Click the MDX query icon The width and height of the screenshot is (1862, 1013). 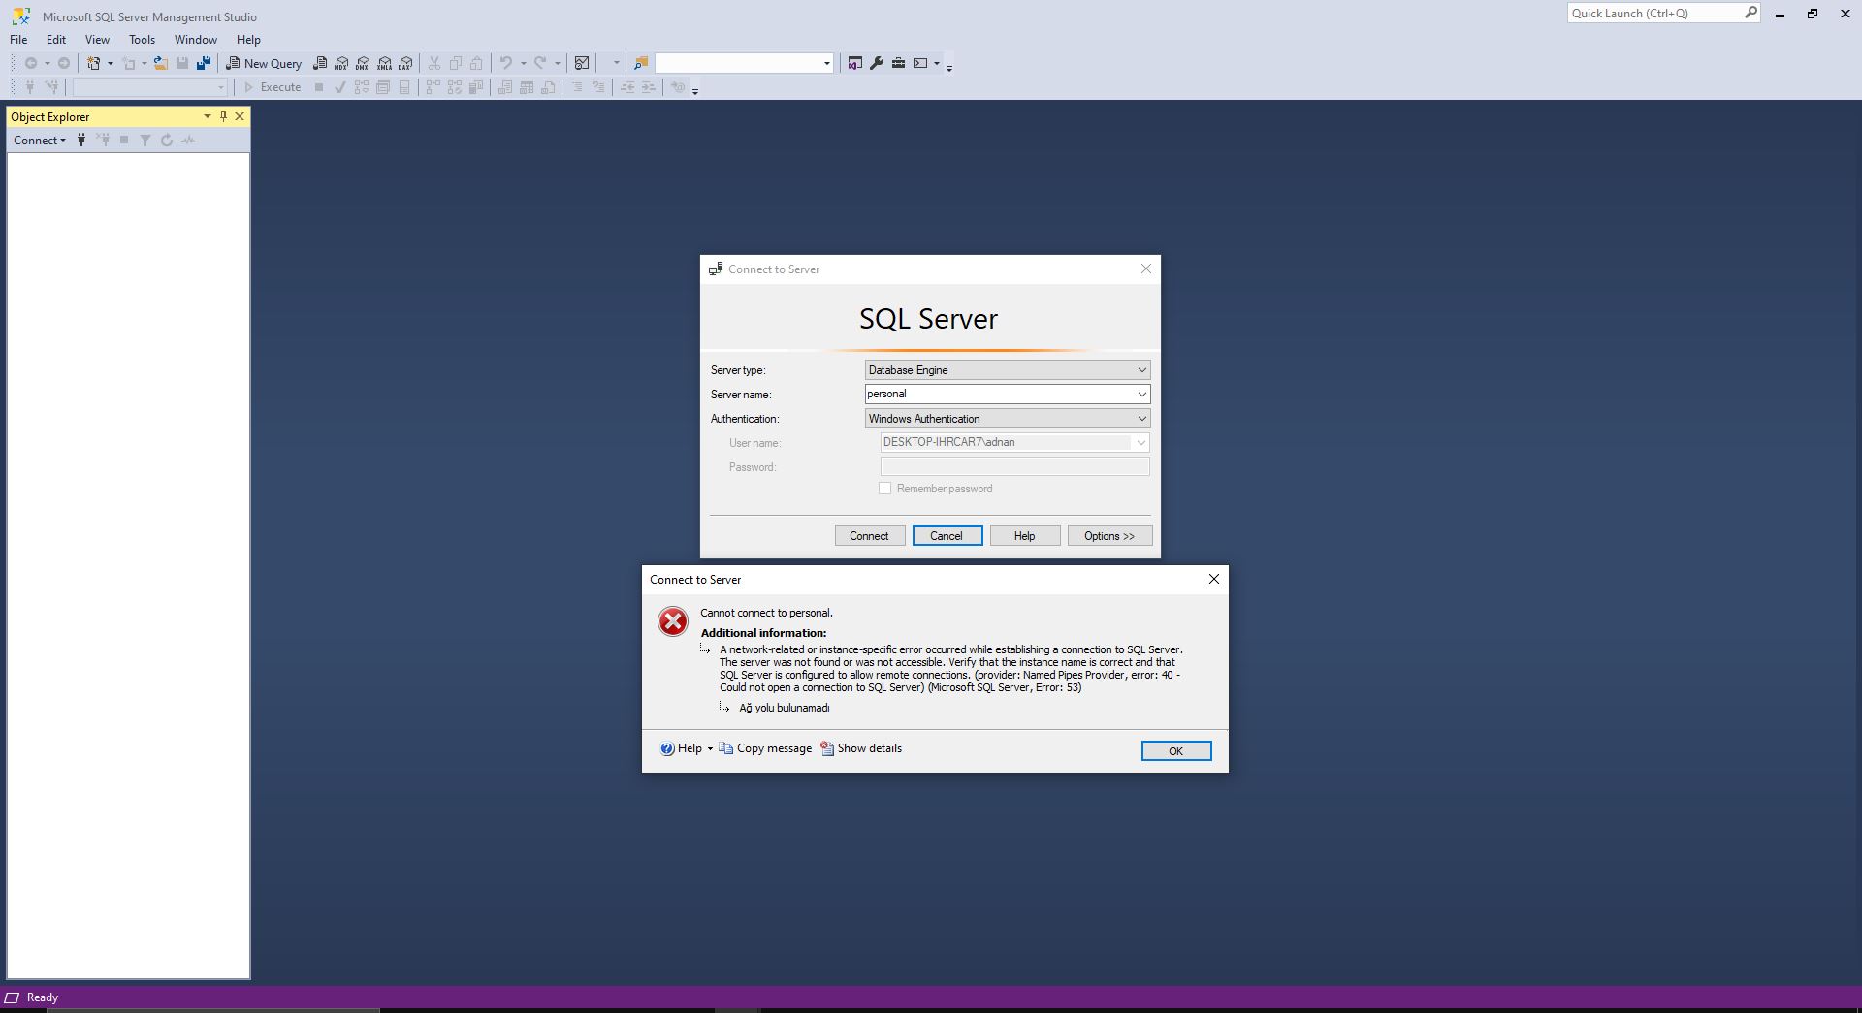point(341,63)
